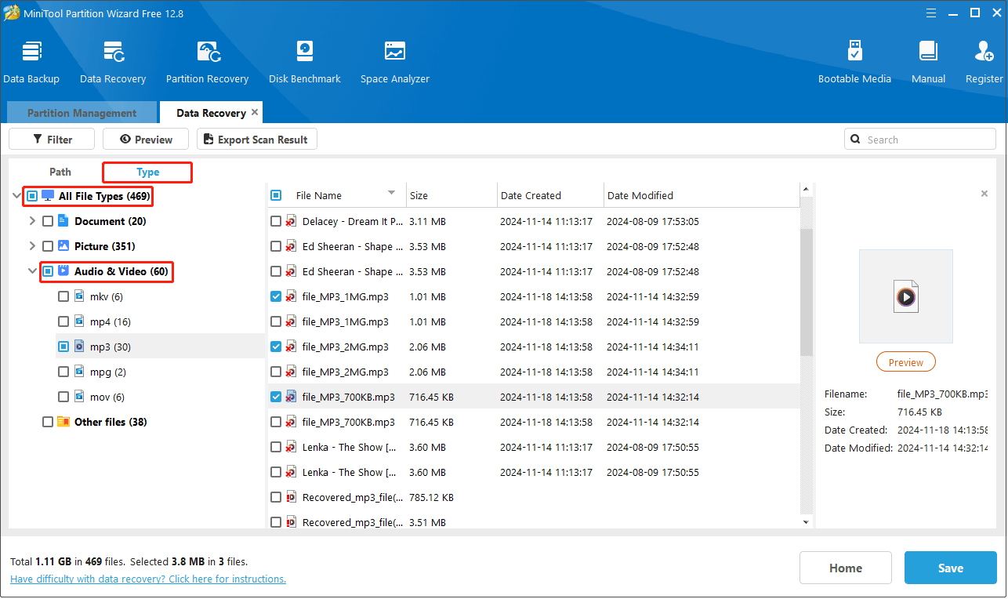Expand the Picture category
The width and height of the screenshot is (1008, 599).
click(x=32, y=246)
